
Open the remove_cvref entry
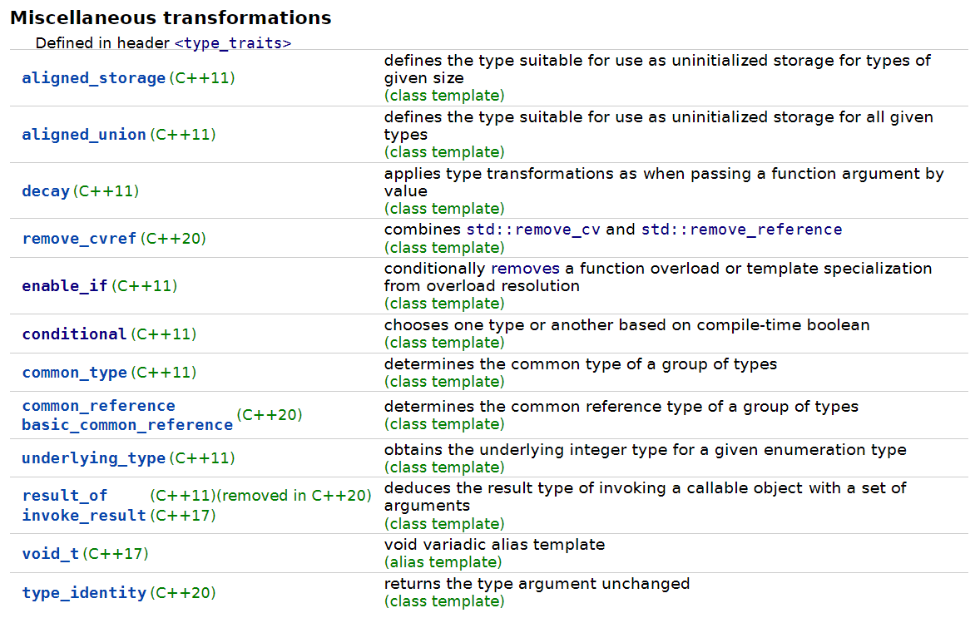(79, 239)
